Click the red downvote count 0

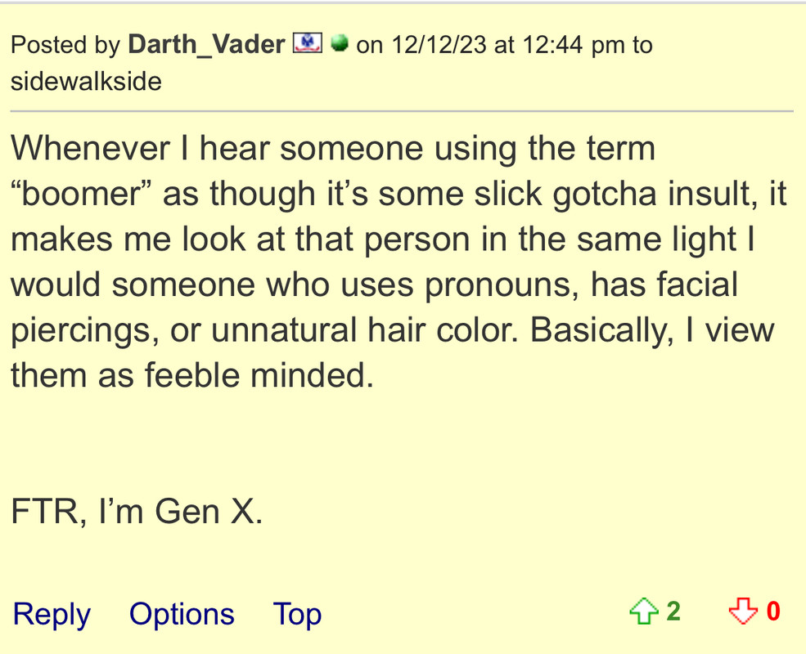(773, 611)
